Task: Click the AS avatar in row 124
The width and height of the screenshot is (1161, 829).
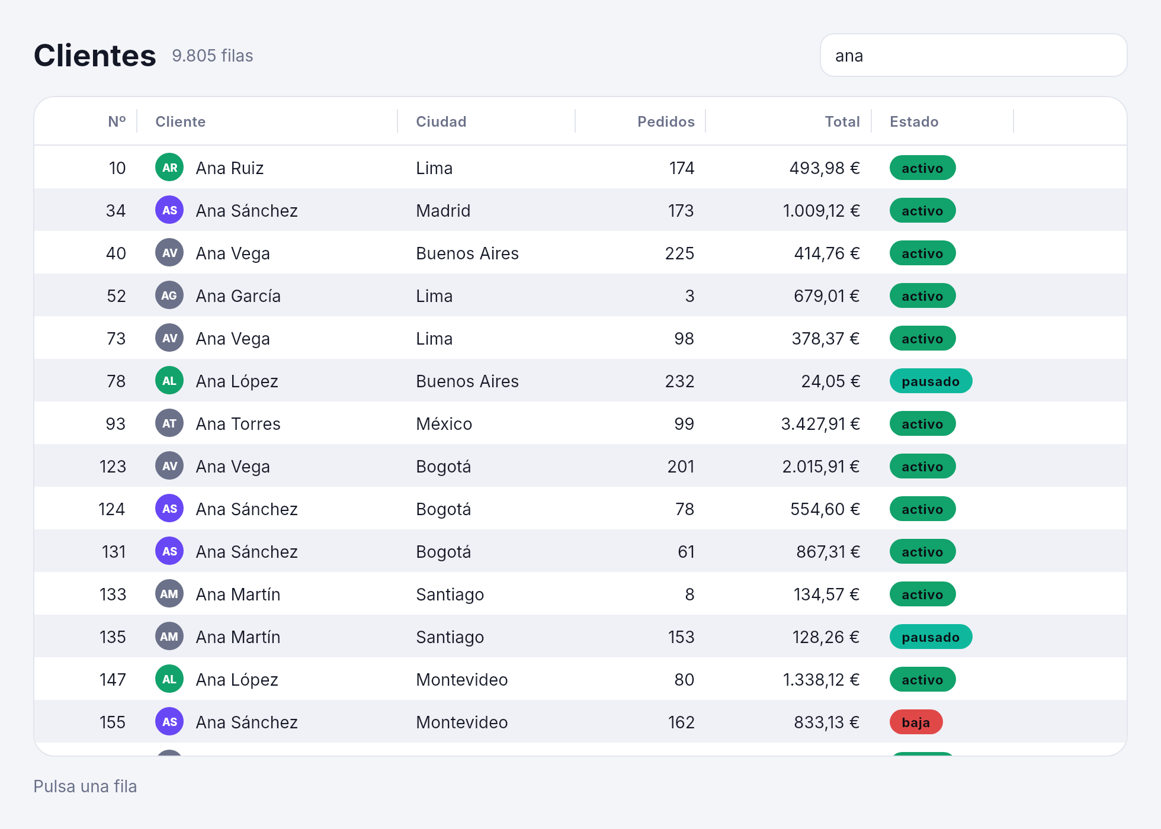Action: coord(169,509)
